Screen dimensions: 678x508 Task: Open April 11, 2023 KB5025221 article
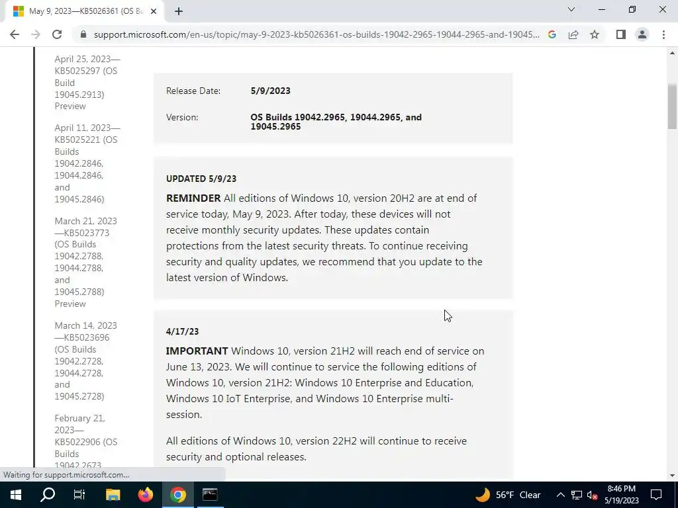87,163
